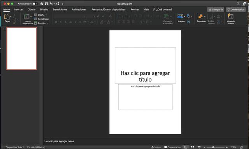The height and width of the screenshot is (149, 249).
Task: Click the Save floppy disk icon
Action: pyautogui.click(x=46, y=4)
